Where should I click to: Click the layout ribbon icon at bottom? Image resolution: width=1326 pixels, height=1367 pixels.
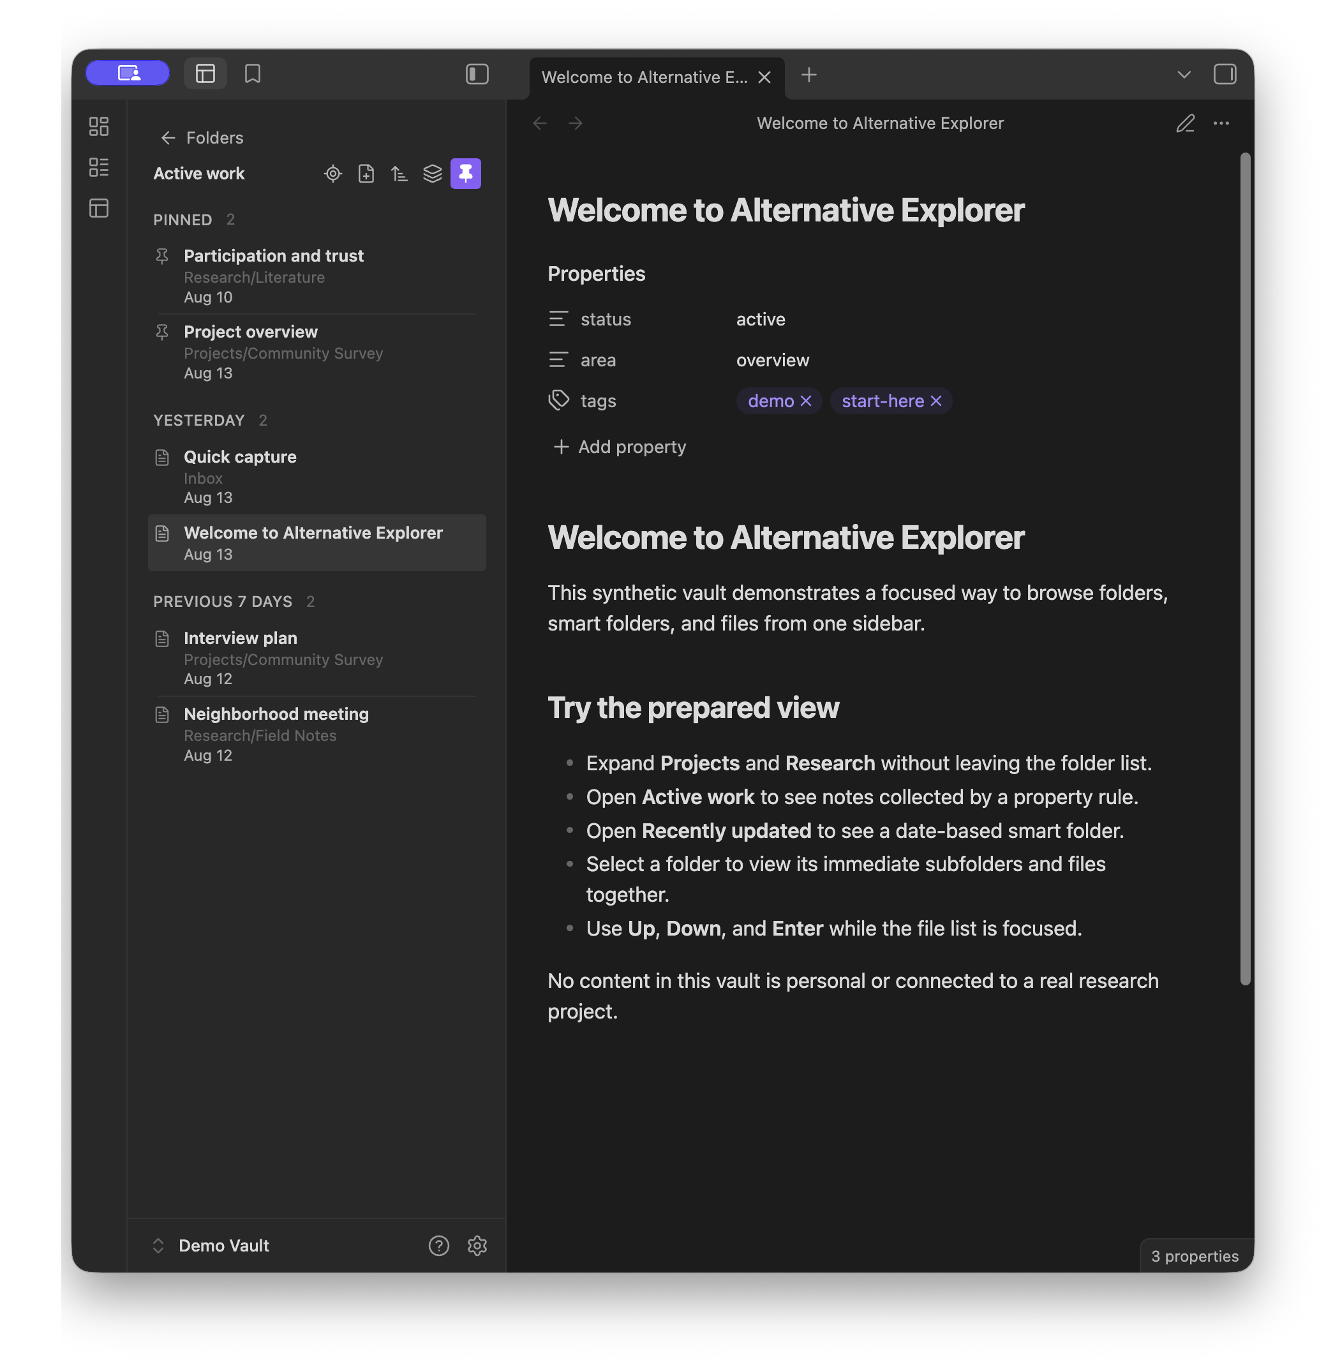point(99,208)
